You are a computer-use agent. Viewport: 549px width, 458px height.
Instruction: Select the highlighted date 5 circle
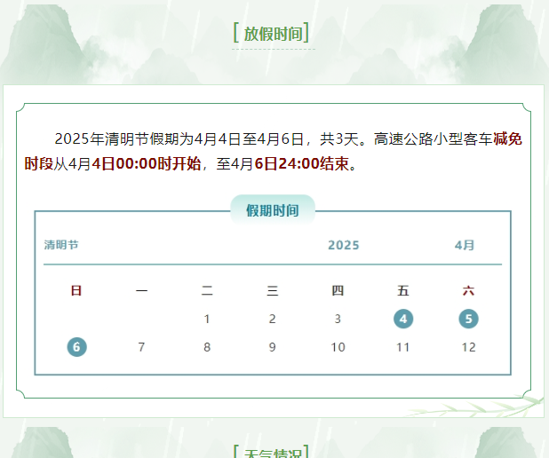(x=468, y=319)
